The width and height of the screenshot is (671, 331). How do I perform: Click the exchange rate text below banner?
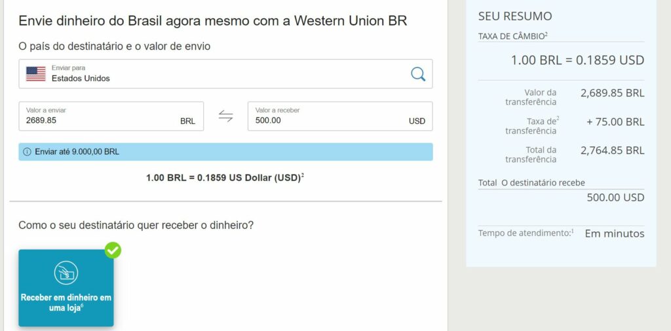(224, 178)
